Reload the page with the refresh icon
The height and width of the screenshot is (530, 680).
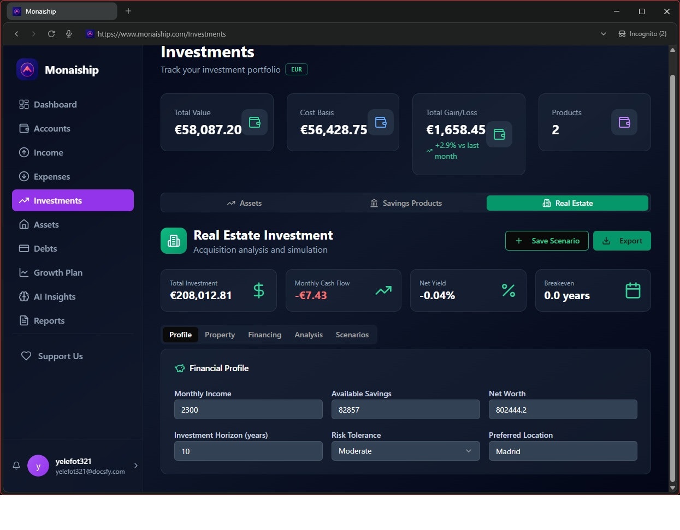pyautogui.click(x=51, y=34)
